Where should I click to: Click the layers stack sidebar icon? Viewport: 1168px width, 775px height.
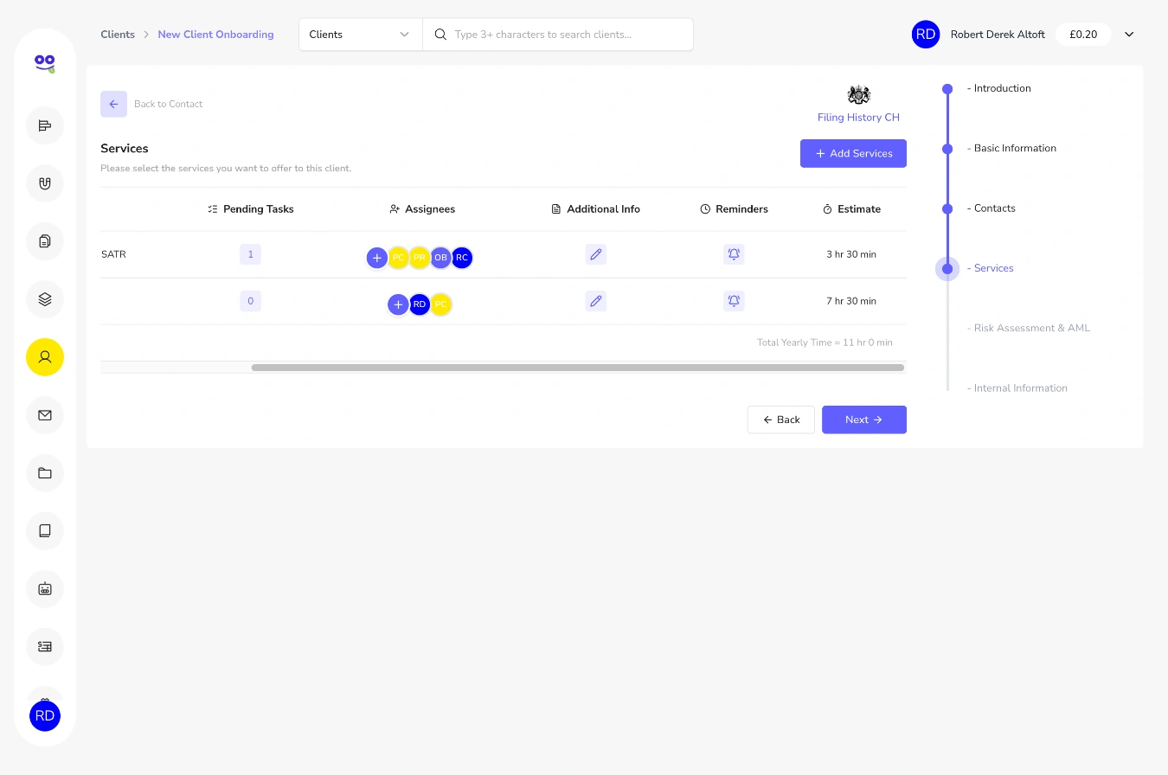pyautogui.click(x=45, y=299)
